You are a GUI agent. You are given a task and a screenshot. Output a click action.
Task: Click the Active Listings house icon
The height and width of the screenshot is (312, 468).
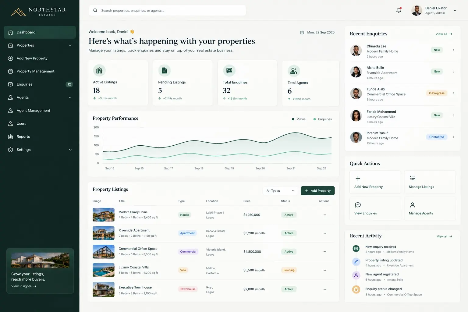[99, 70]
